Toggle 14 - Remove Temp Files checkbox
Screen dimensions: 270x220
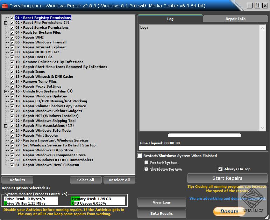[x=12, y=82]
